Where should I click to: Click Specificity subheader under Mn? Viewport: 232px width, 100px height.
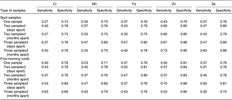point(104,11)
